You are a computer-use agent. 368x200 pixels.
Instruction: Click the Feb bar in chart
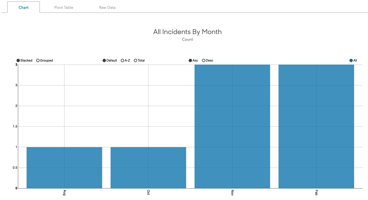click(316, 126)
